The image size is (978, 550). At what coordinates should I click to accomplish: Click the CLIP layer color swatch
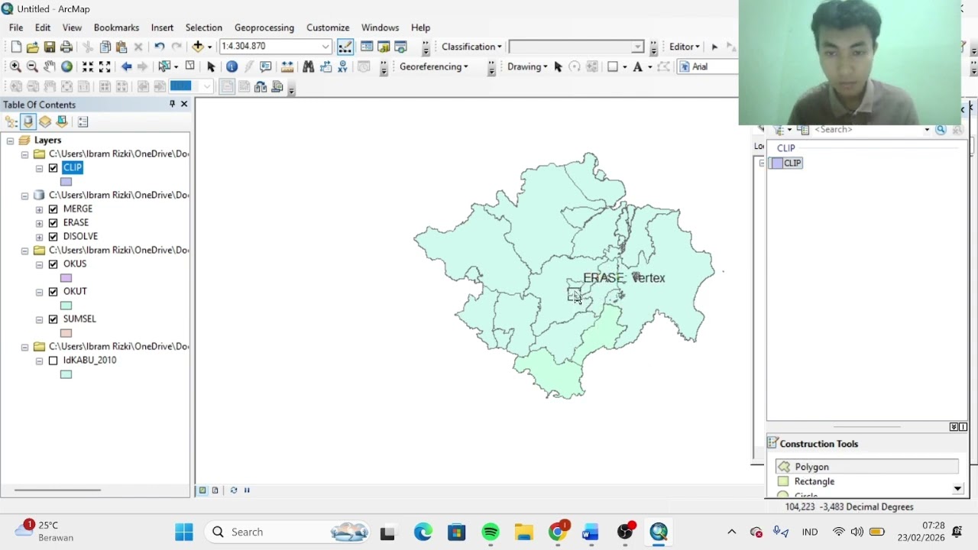pyautogui.click(x=66, y=181)
